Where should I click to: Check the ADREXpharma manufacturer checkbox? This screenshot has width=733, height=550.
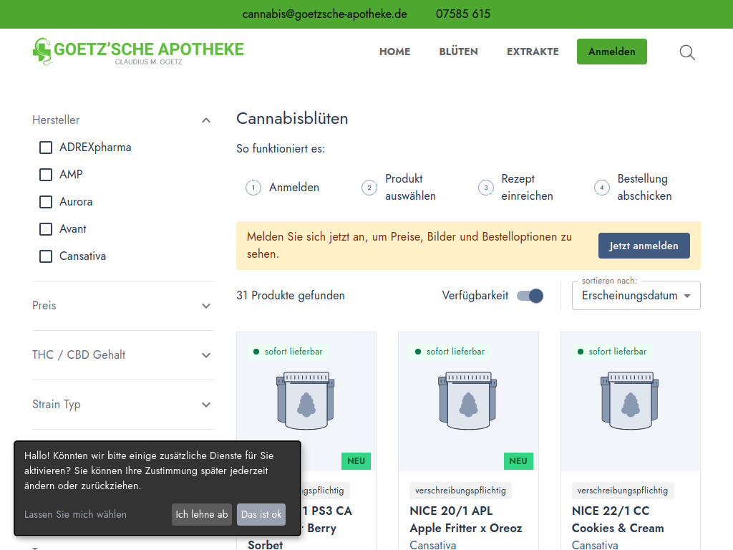[x=46, y=148]
